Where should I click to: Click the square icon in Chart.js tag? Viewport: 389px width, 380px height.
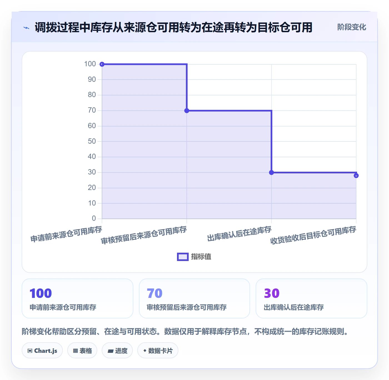[30, 351]
